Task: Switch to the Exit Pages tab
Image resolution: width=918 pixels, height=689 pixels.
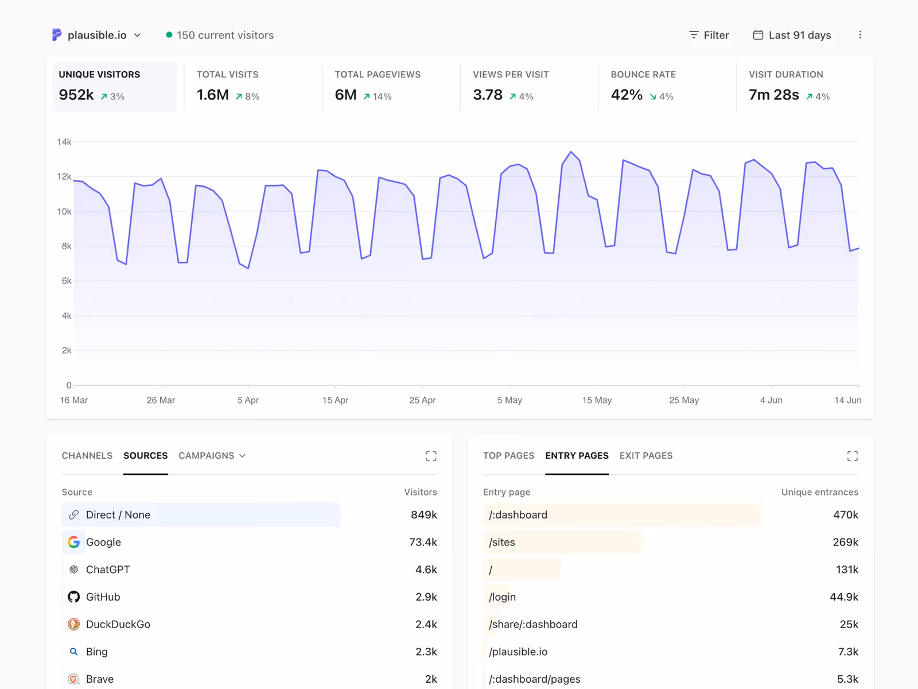Action: coord(646,456)
